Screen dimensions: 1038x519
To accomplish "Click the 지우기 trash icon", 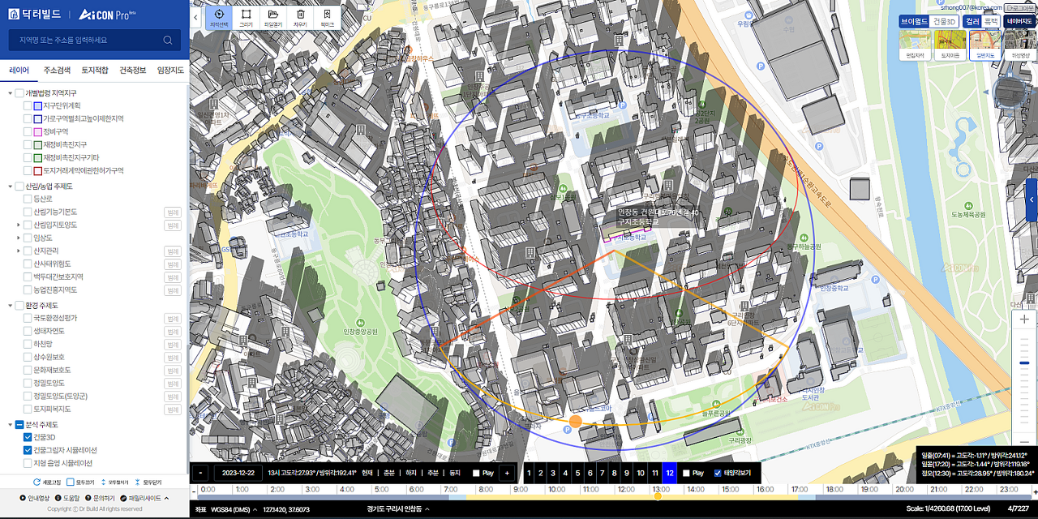I will click(x=300, y=17).
